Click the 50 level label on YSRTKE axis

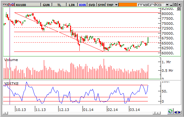click(164, 91)
